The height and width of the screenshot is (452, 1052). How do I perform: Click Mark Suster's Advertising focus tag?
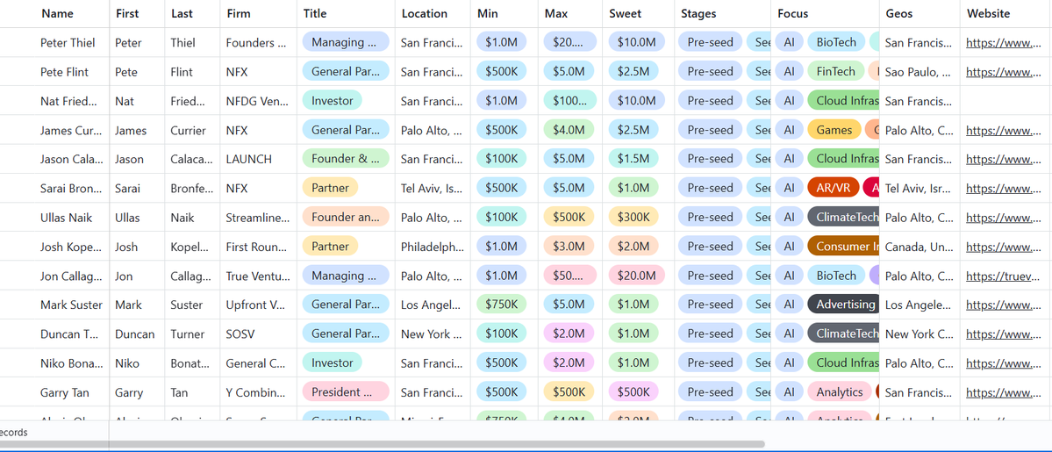tap(844, 305)
